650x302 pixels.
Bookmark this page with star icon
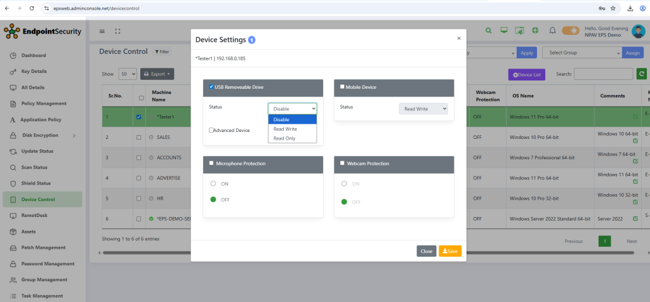pos(613,8)
